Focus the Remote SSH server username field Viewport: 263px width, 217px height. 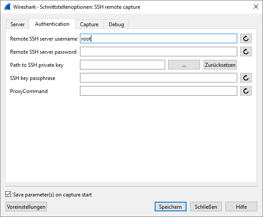click(158, 39)
